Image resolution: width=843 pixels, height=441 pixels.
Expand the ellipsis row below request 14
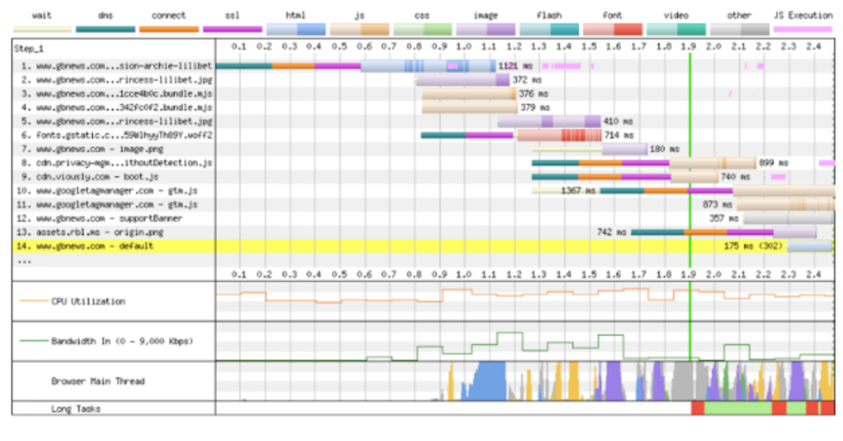tap(24, 260)
